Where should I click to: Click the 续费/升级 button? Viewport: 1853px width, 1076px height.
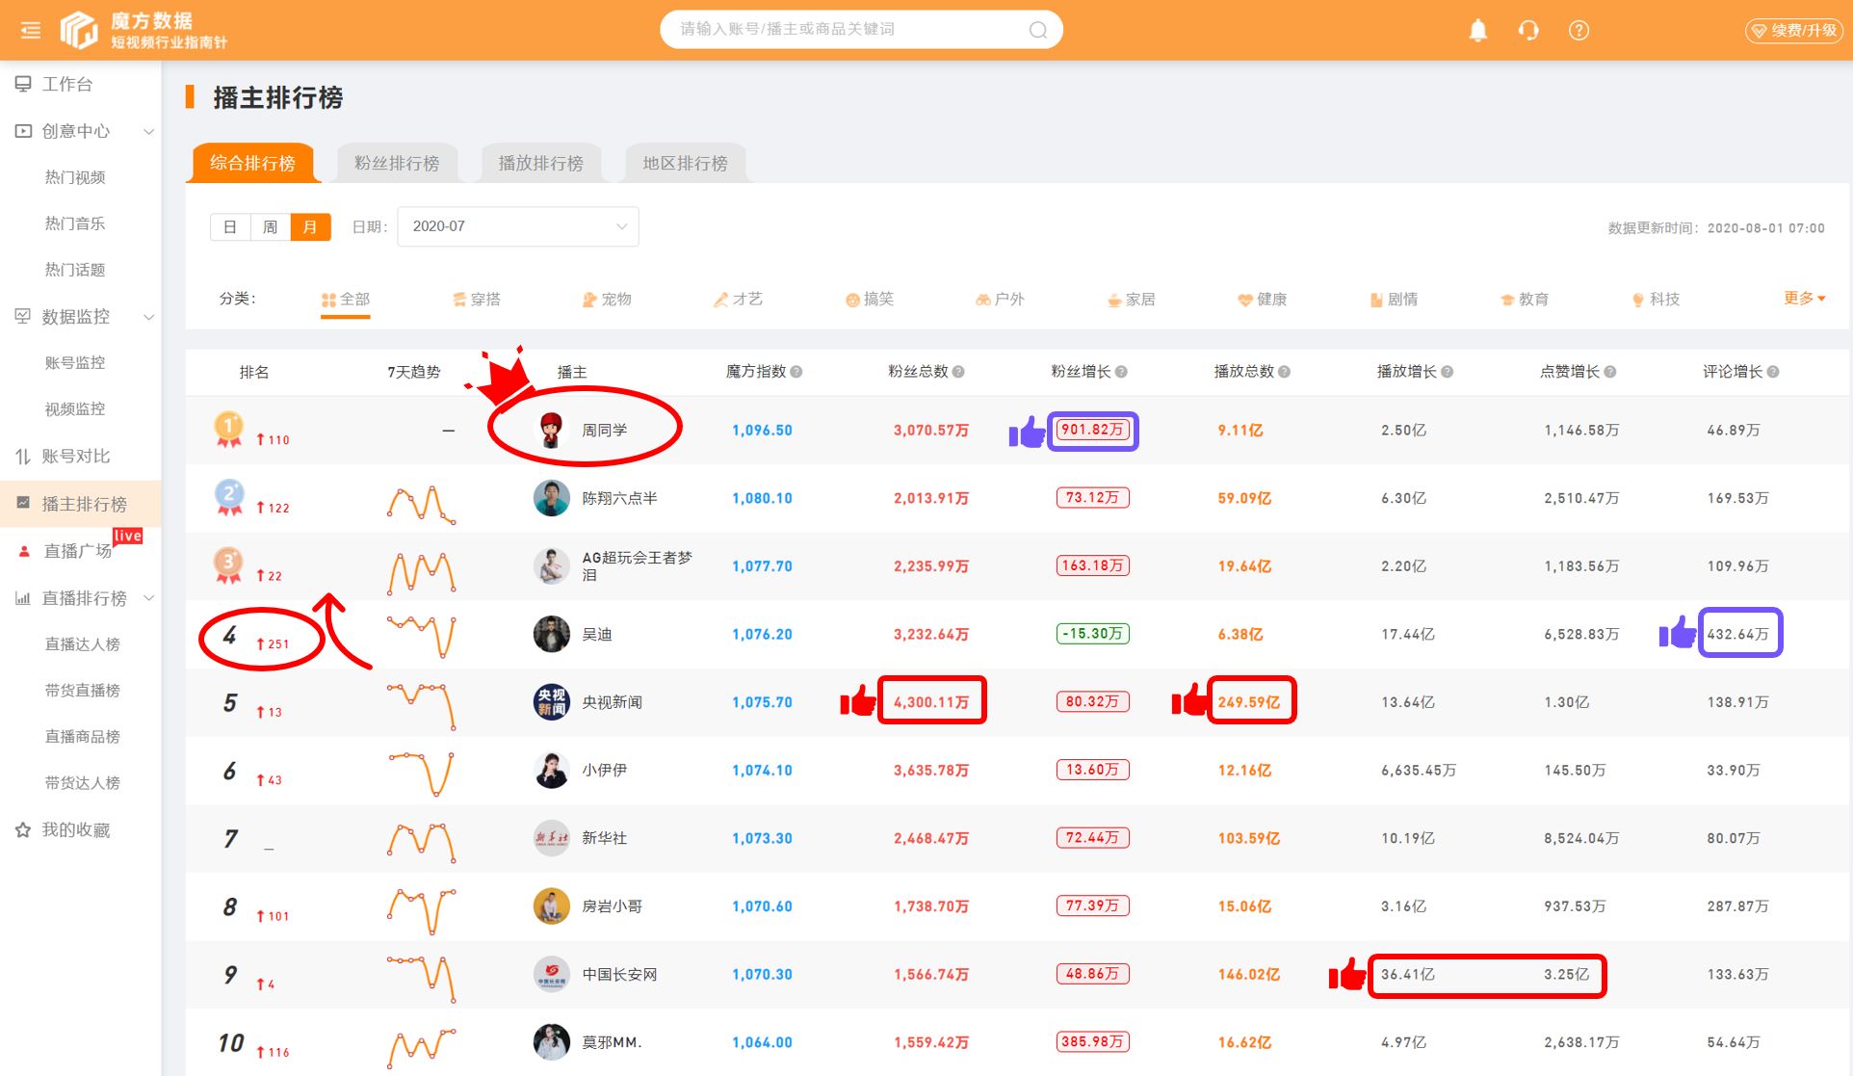pos(1793,30)
